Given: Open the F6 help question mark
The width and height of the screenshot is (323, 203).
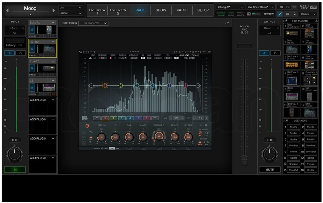Looking at the screenshot, I should point(210,52).
